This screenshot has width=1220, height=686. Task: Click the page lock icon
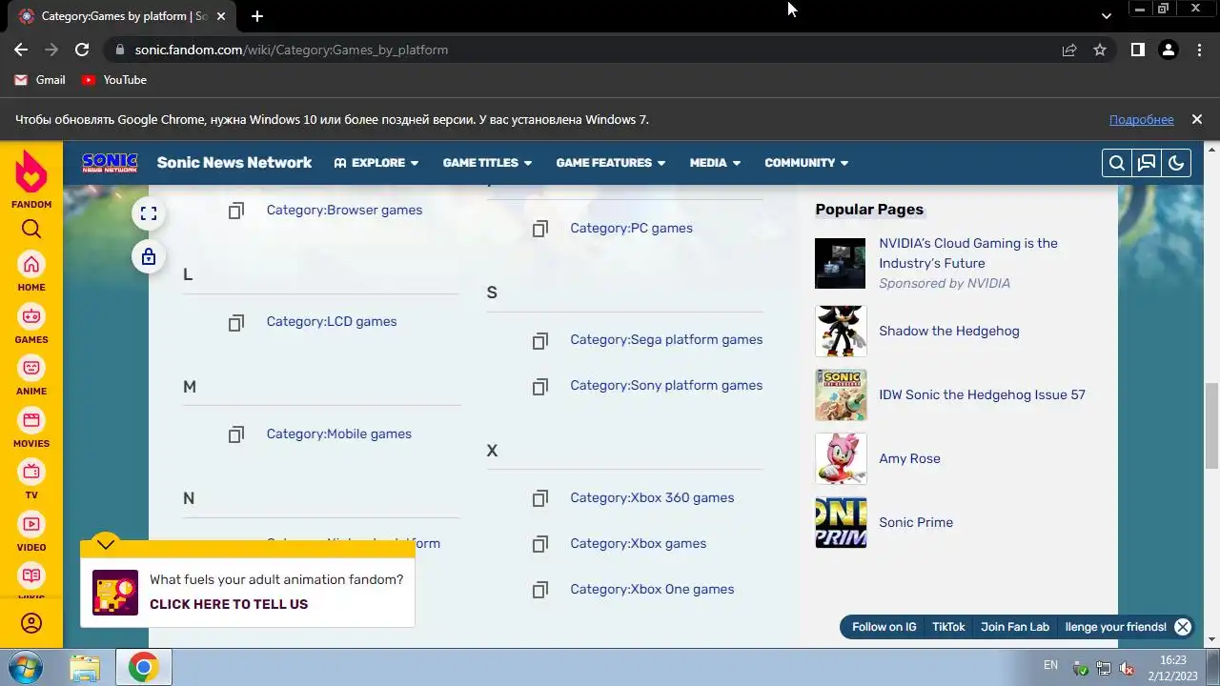149,256
